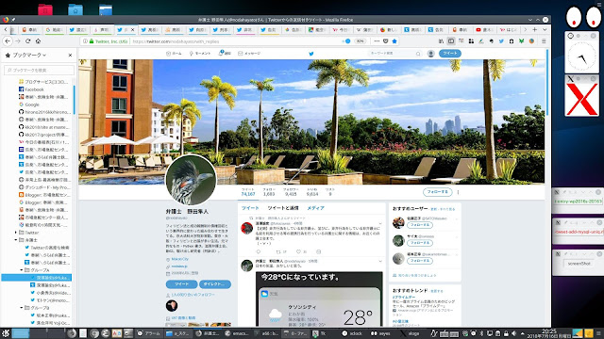604x339 pixels.
Task: Switch to the ツイート timeline tab
Action: coord(250,208)
